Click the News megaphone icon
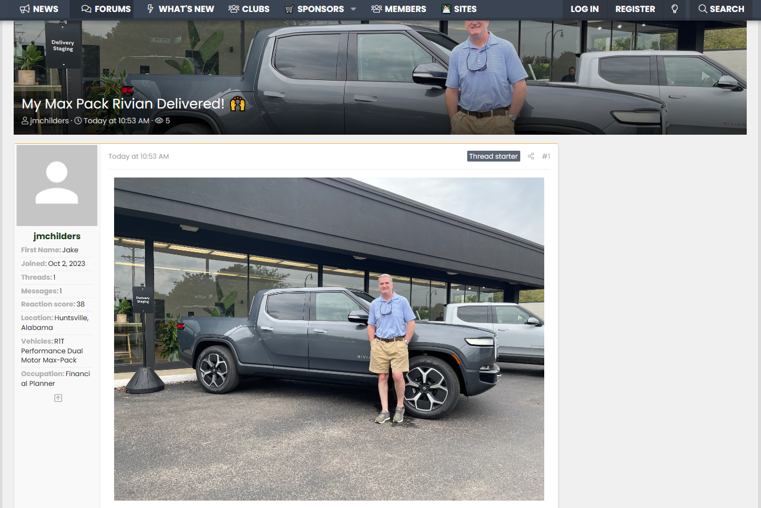Screen dimensions: 761x508 25,9
